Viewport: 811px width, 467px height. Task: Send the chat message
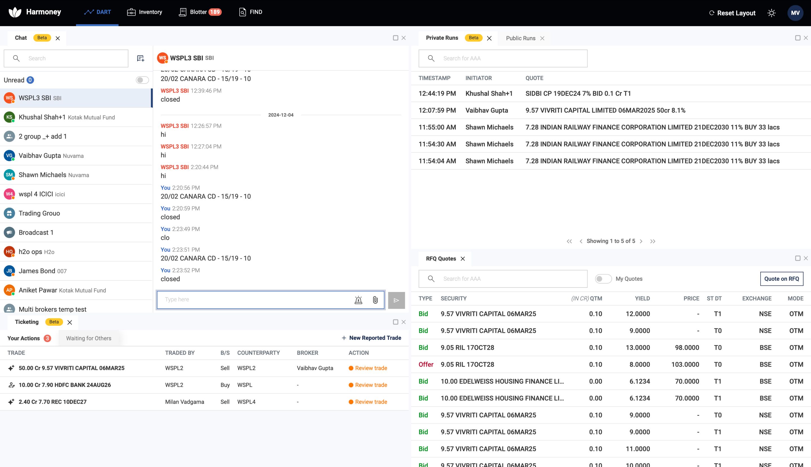(x=396, y=300)
